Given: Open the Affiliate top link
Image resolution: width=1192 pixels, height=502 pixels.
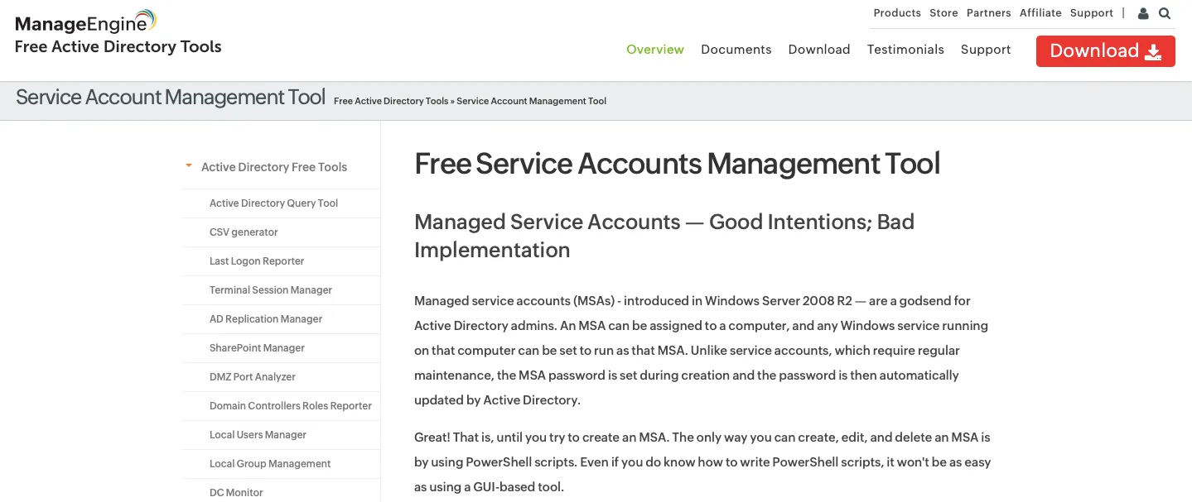Looking at the screenshot, I should [x=1040, y=13].
